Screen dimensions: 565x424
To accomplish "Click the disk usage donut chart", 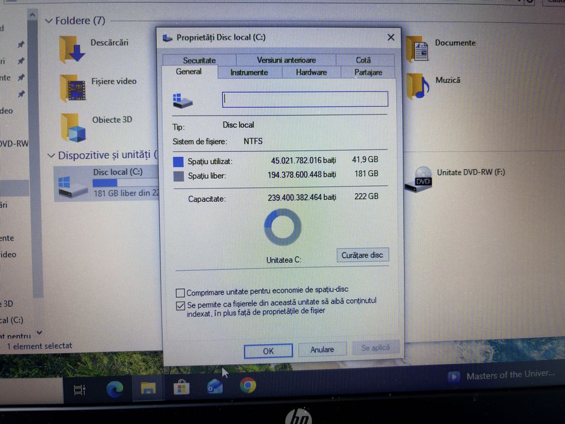I will (x=282, y=227).
